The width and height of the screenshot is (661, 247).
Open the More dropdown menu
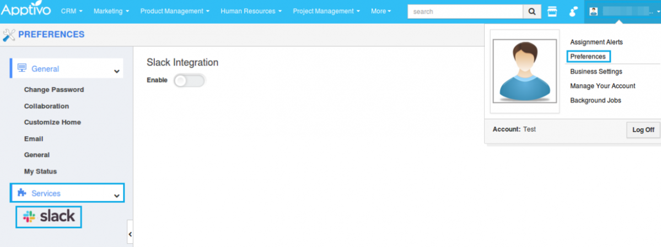click(x=381, y=12)
